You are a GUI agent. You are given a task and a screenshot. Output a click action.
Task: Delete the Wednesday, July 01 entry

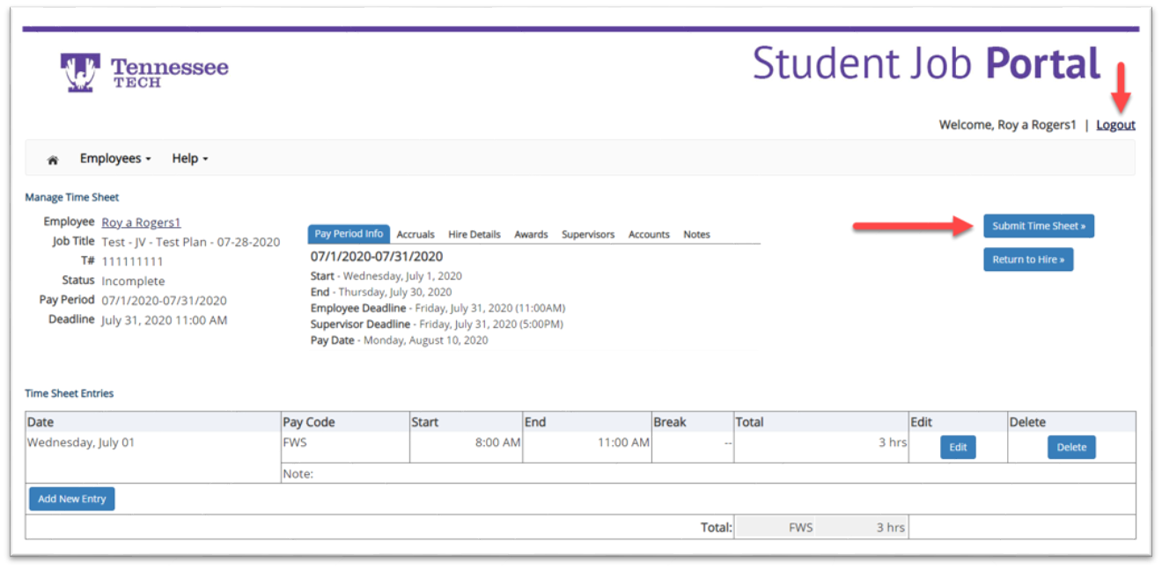tap(1071, 447)
